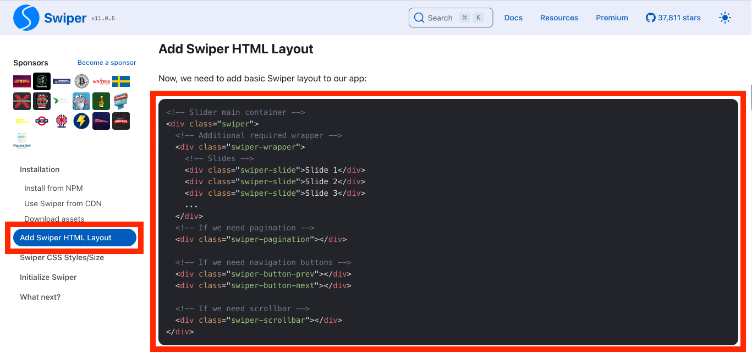752x353 pixels.
Task: Open the Parimatch sponsor logo
Action: click(22, 121)
